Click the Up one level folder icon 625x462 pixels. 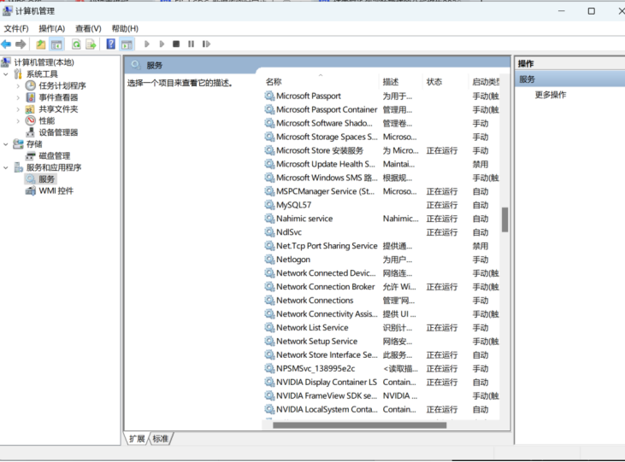click(41, 44)
